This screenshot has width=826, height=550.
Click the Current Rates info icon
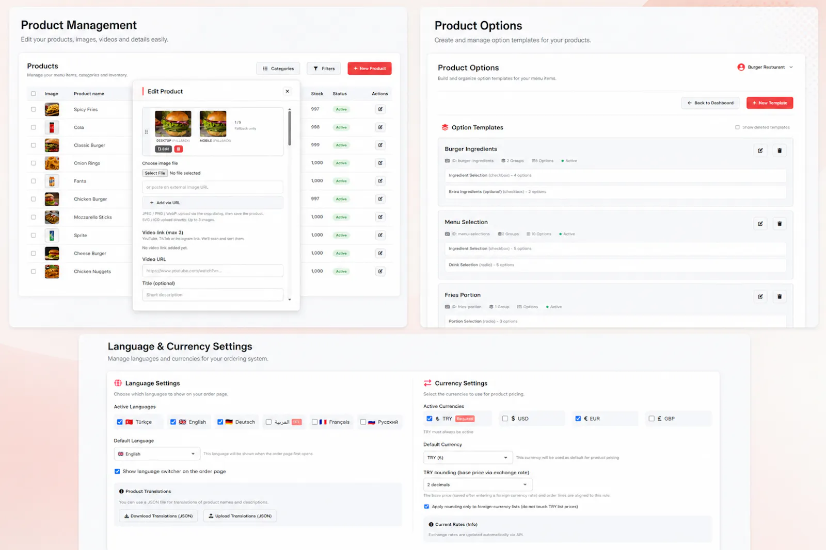pyautogui.click(x=431, y=524)
